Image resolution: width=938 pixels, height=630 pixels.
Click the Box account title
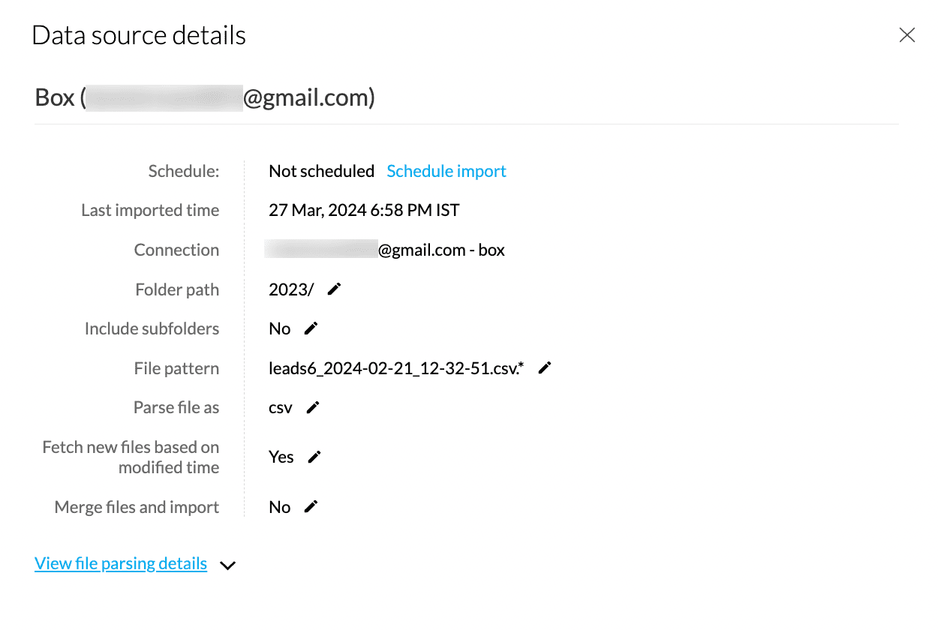[205, 97]
